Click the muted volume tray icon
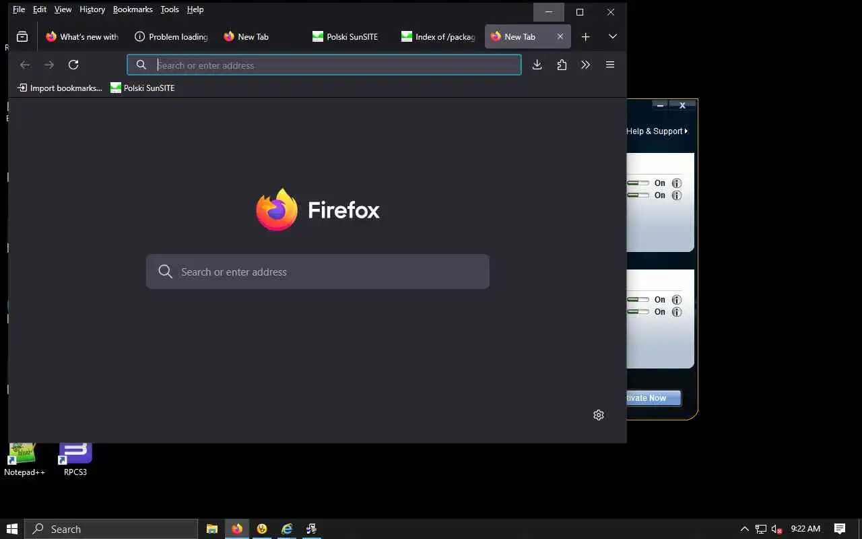The width and height of the screenshot is (862, 539). [776, 529]
